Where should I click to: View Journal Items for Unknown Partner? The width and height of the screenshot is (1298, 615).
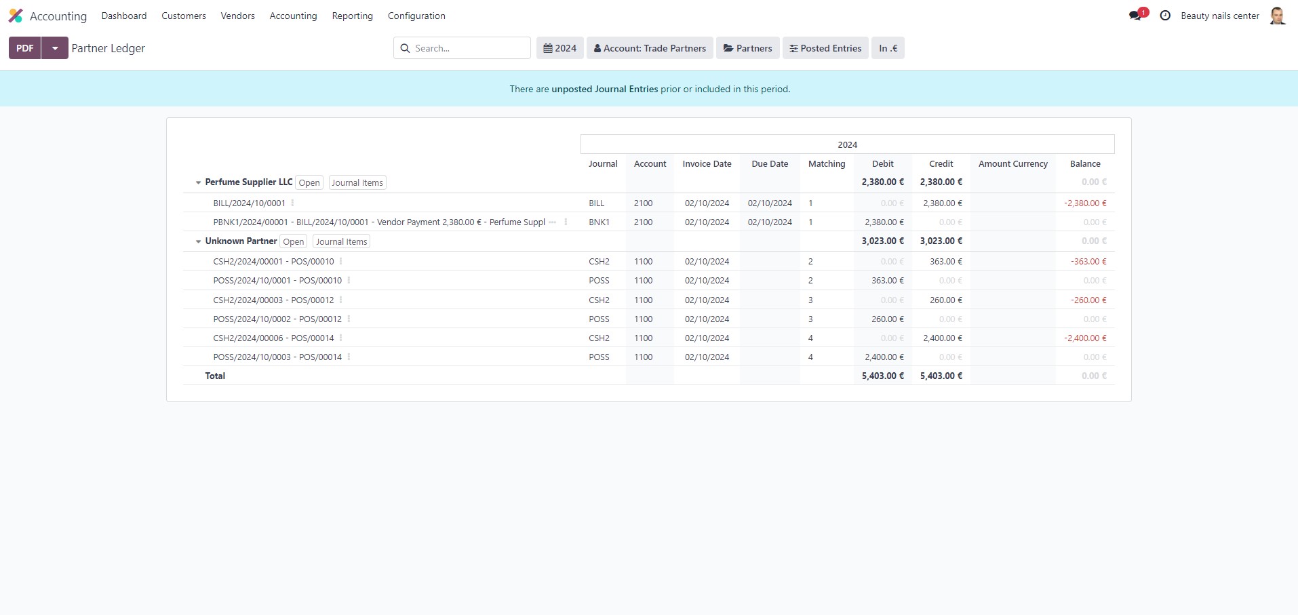click(x=341, y=241)
